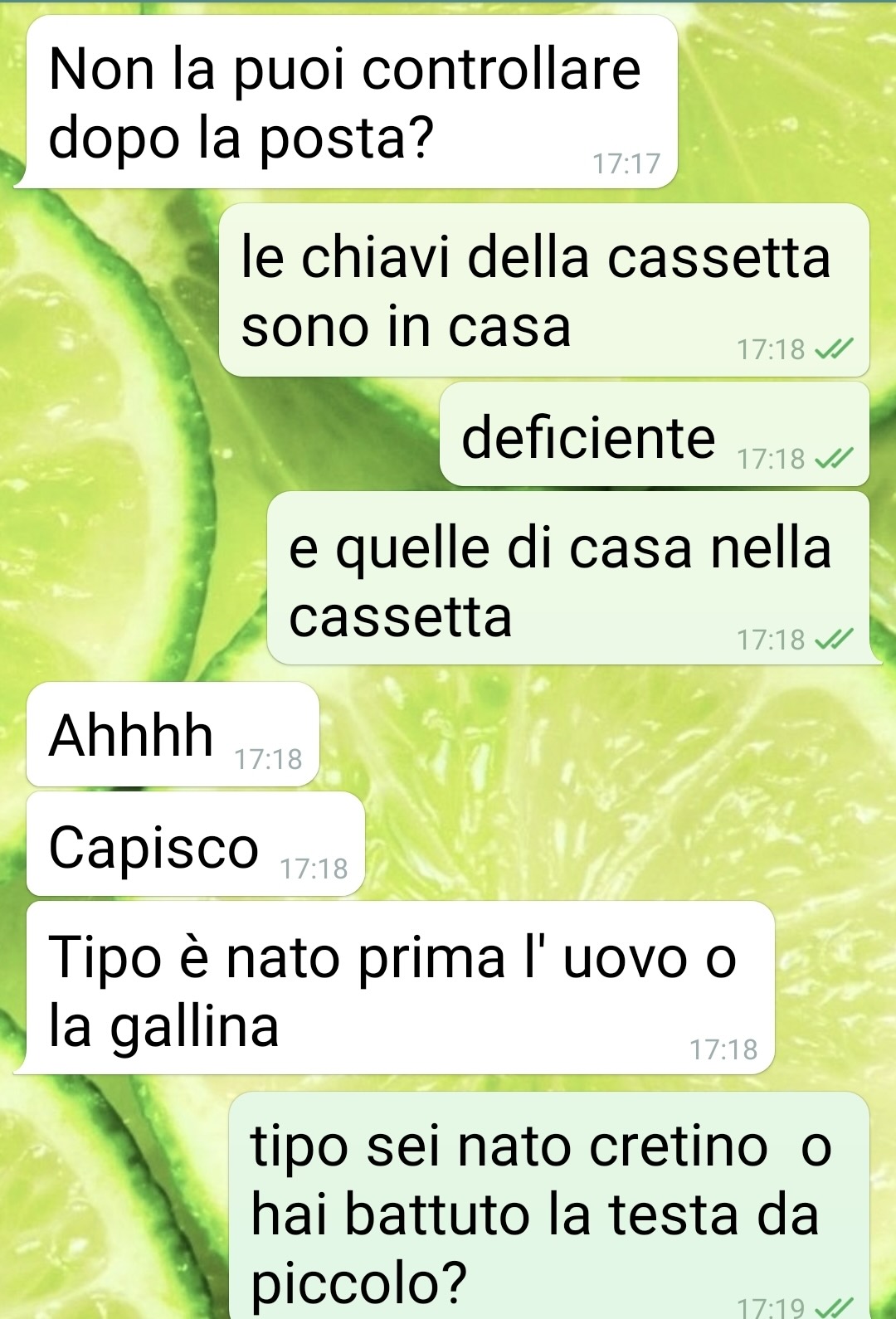Tap the 17:18 timestamp next to 'Capisco'
Image resolution: width=896 pixels, height=1319 pixels.
(x=314, y=869)
